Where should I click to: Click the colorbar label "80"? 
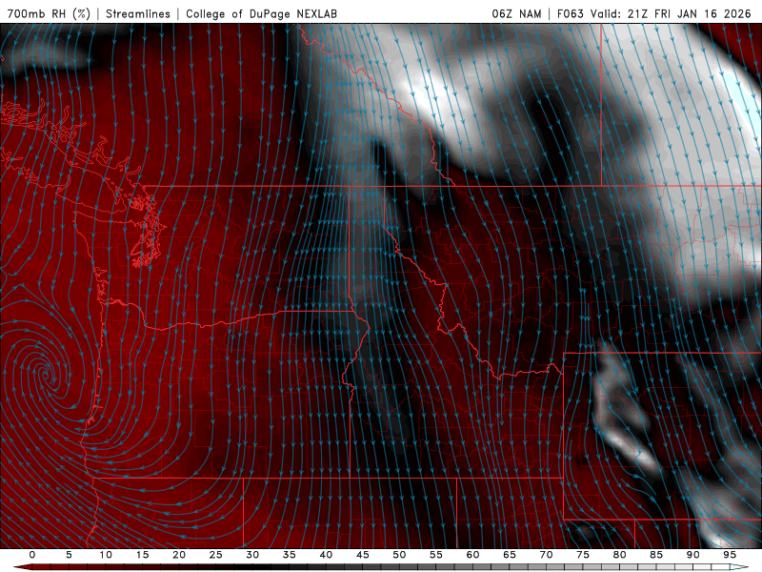(620, 555)
